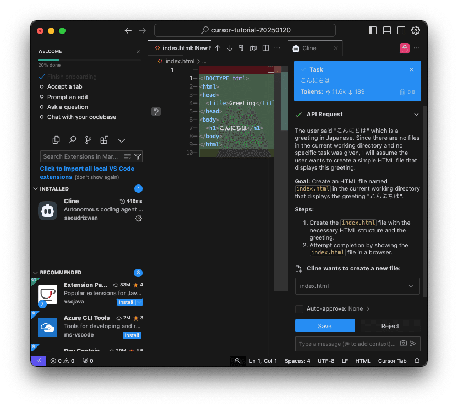Image resolution: width=458 pixels, height=407 pixels.
Task: Send message with arrow icon
Action: point(413,344)
